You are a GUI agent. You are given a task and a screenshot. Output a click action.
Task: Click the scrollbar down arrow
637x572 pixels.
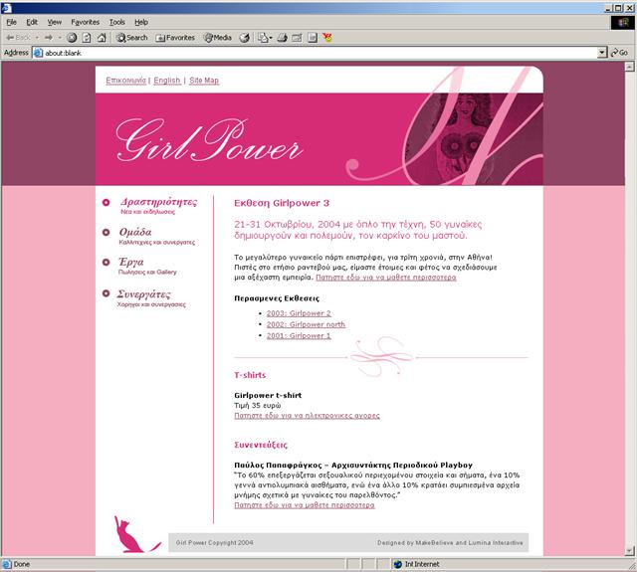point(630,551)
